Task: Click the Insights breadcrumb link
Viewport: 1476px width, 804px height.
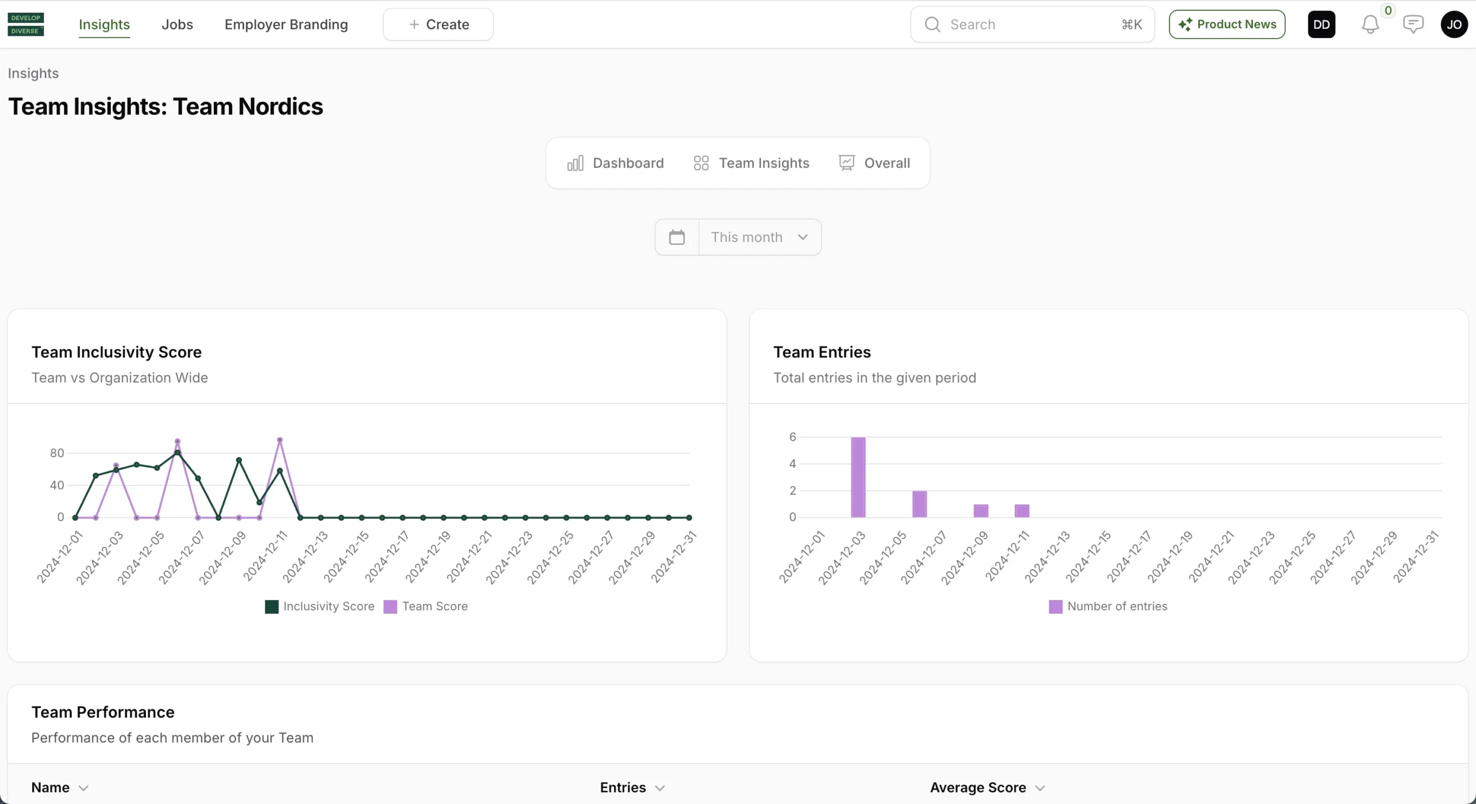Action: pos(33,73)
